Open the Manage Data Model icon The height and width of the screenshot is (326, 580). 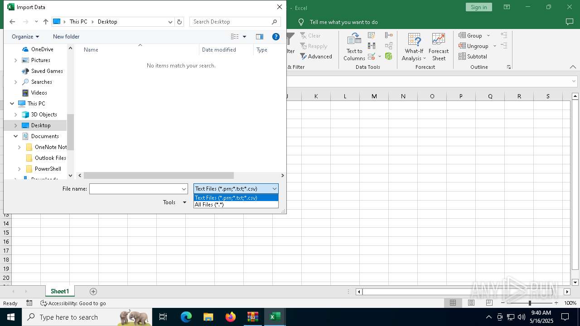coord(389,57)
